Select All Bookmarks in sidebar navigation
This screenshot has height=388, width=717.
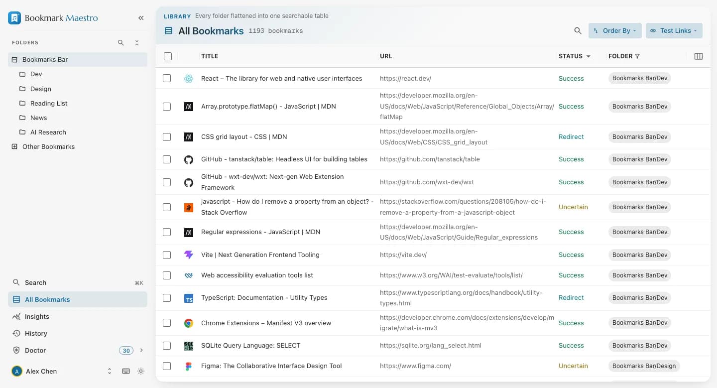click(78, 299)
